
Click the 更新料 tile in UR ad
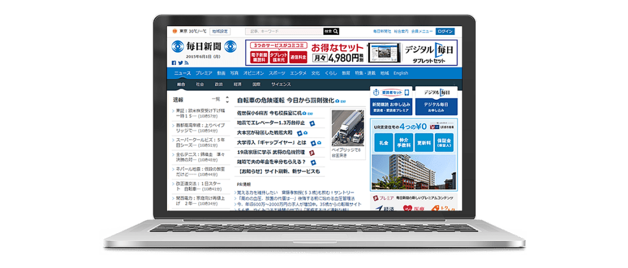tap(424, 143)
